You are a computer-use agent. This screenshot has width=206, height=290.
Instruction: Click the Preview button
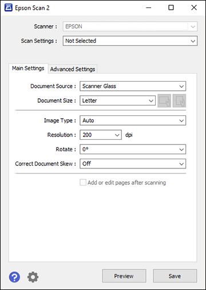[124, 276]
